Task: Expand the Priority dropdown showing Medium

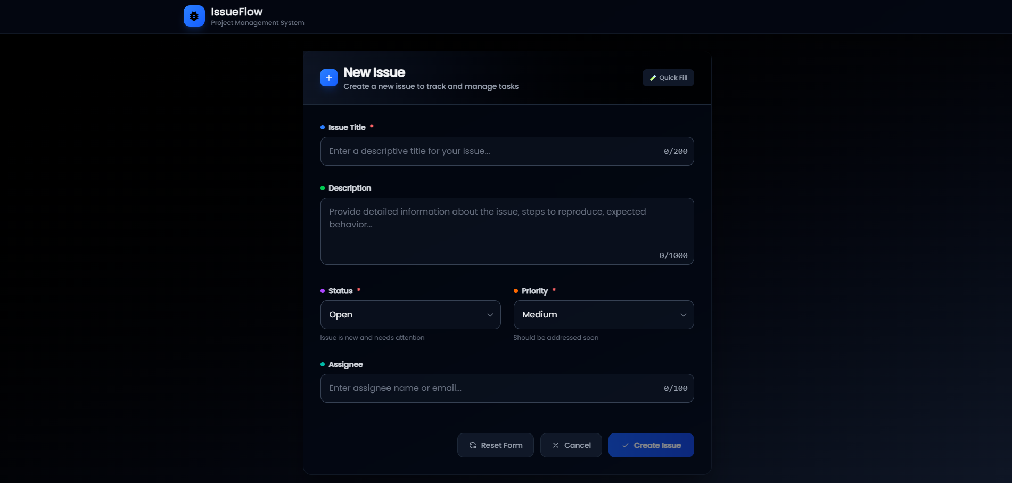Action: click(603, 315)
